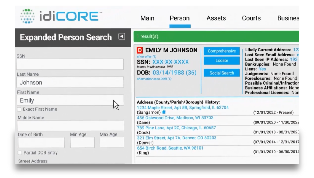The width and height of the screenshot is (314, 178).
Task: Click the house icon beside the Sangamon address
Action: [164, 112]
